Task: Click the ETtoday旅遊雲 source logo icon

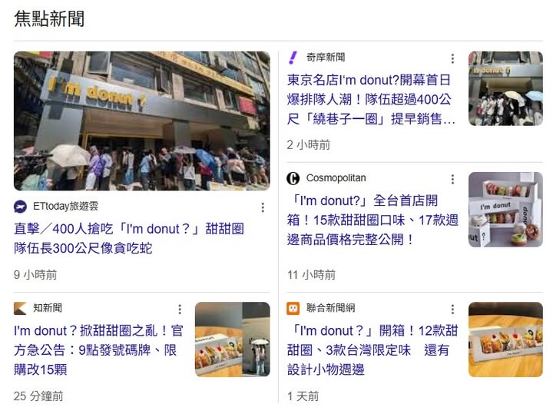Action: (20, 207)
